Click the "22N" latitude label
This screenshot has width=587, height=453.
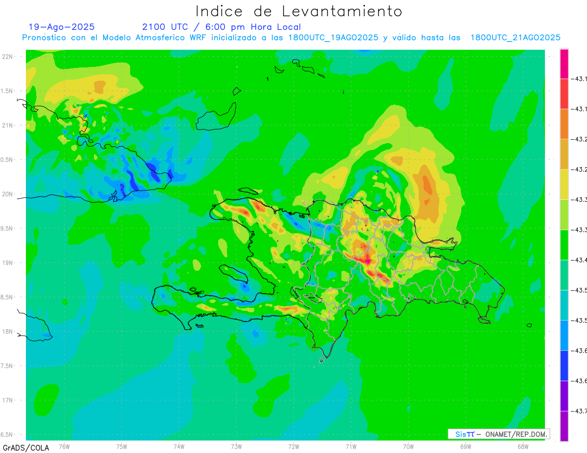click(7, 57)
